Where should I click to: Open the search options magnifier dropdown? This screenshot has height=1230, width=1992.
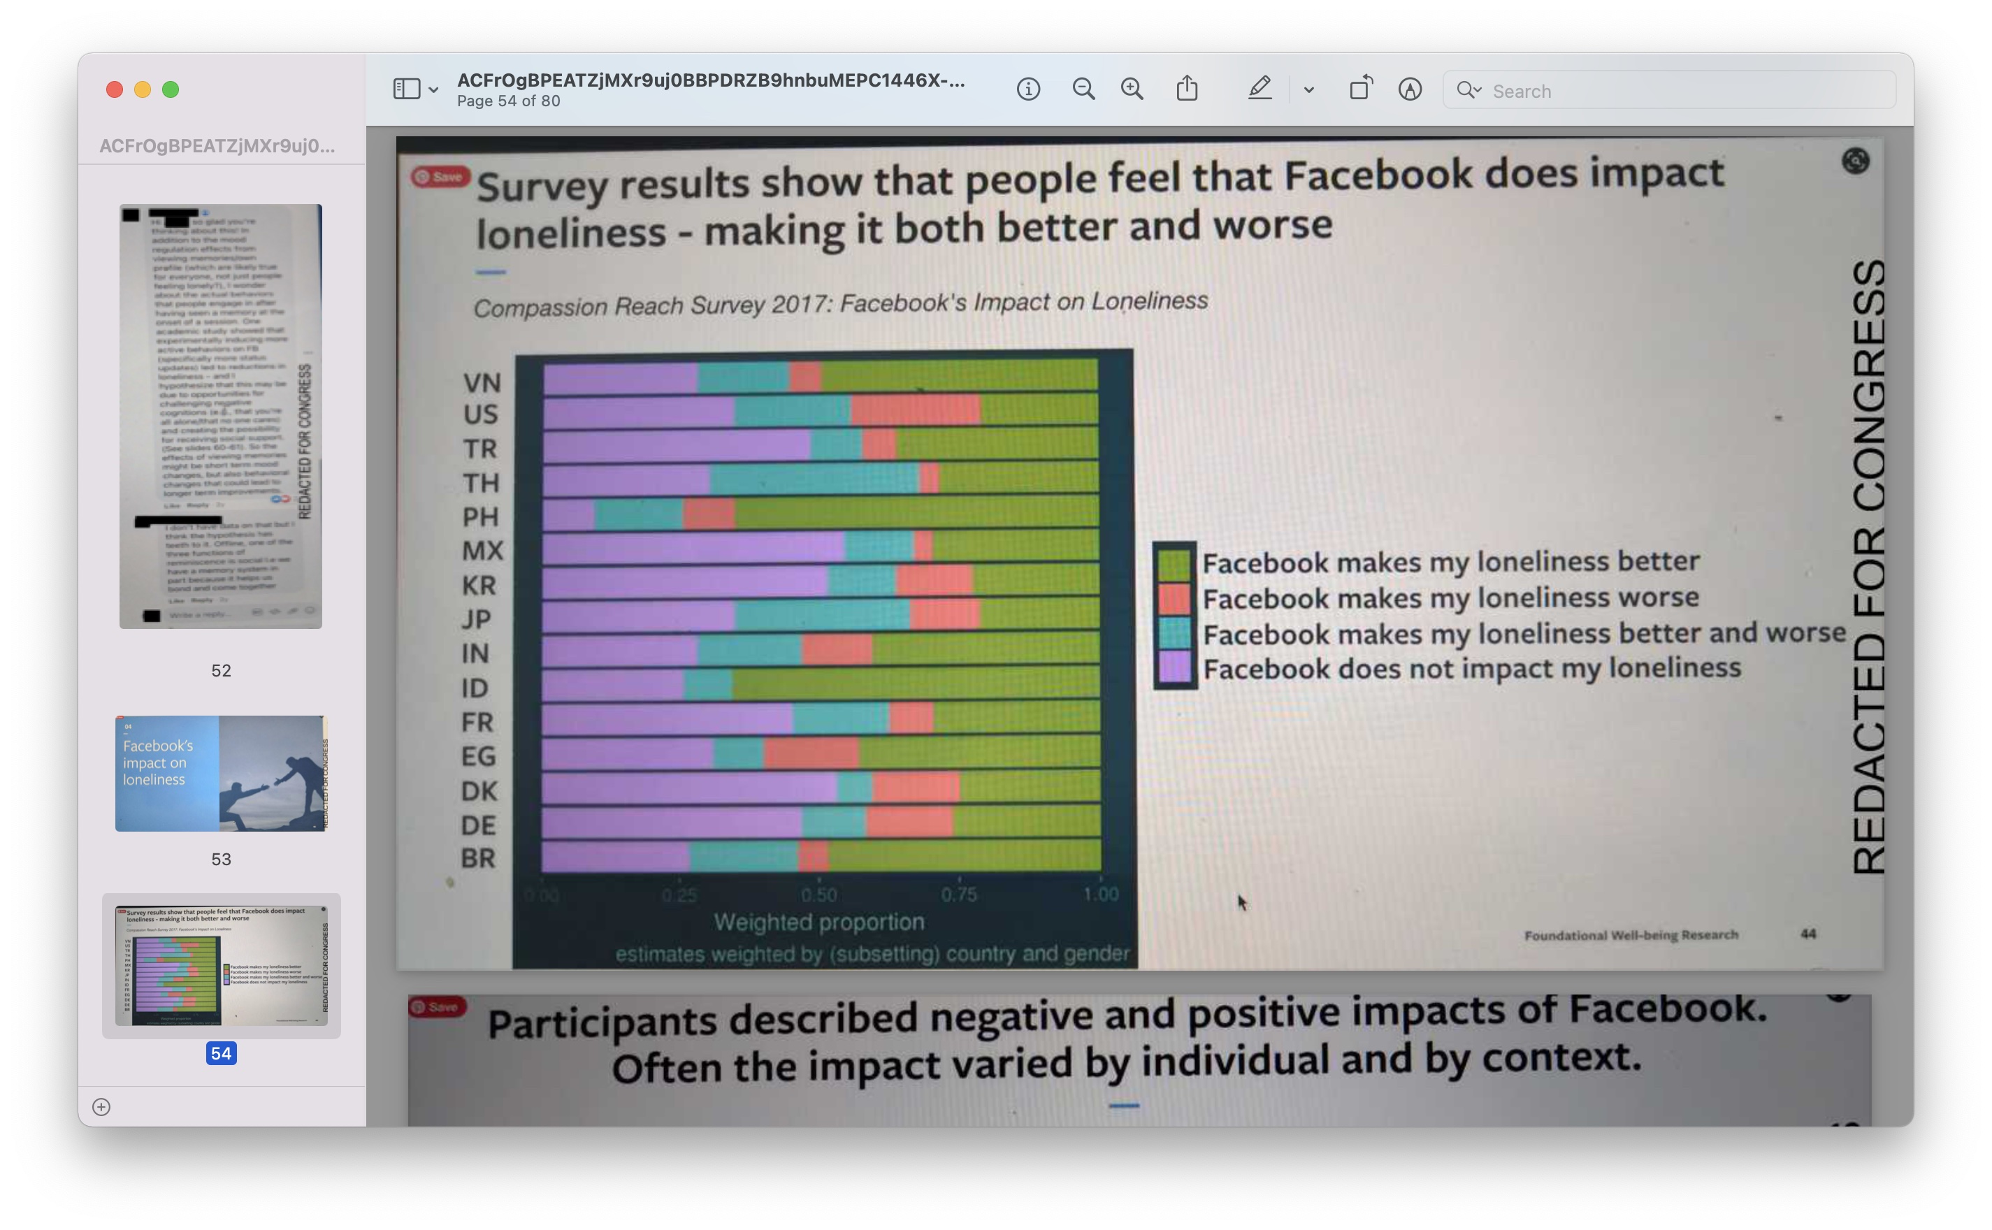coord(1469,90)
